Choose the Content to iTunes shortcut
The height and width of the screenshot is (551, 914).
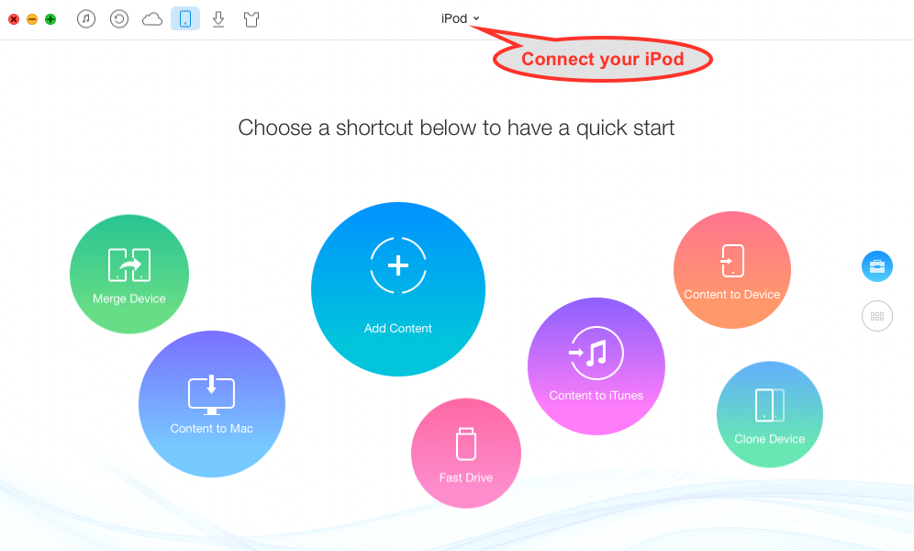coord(596,366)
